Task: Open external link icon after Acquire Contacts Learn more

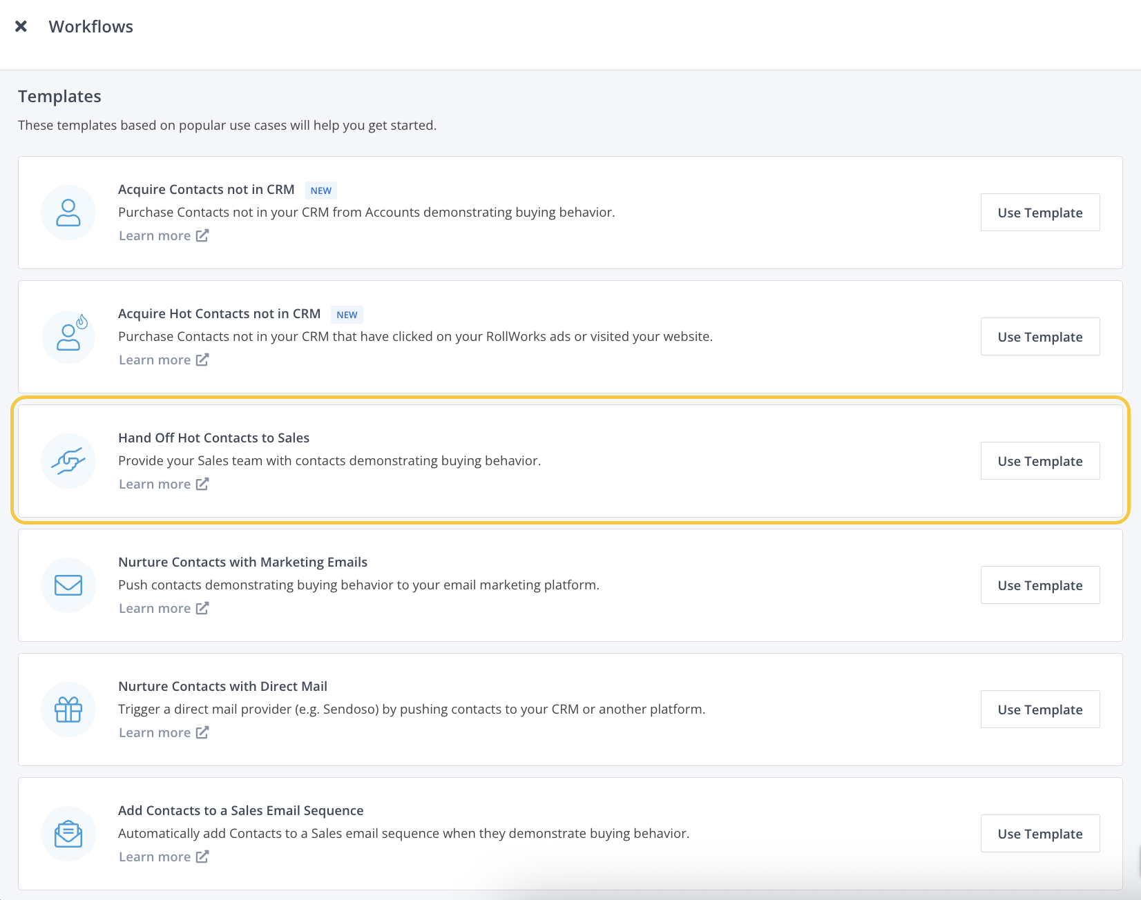Action: click(202, 235)
